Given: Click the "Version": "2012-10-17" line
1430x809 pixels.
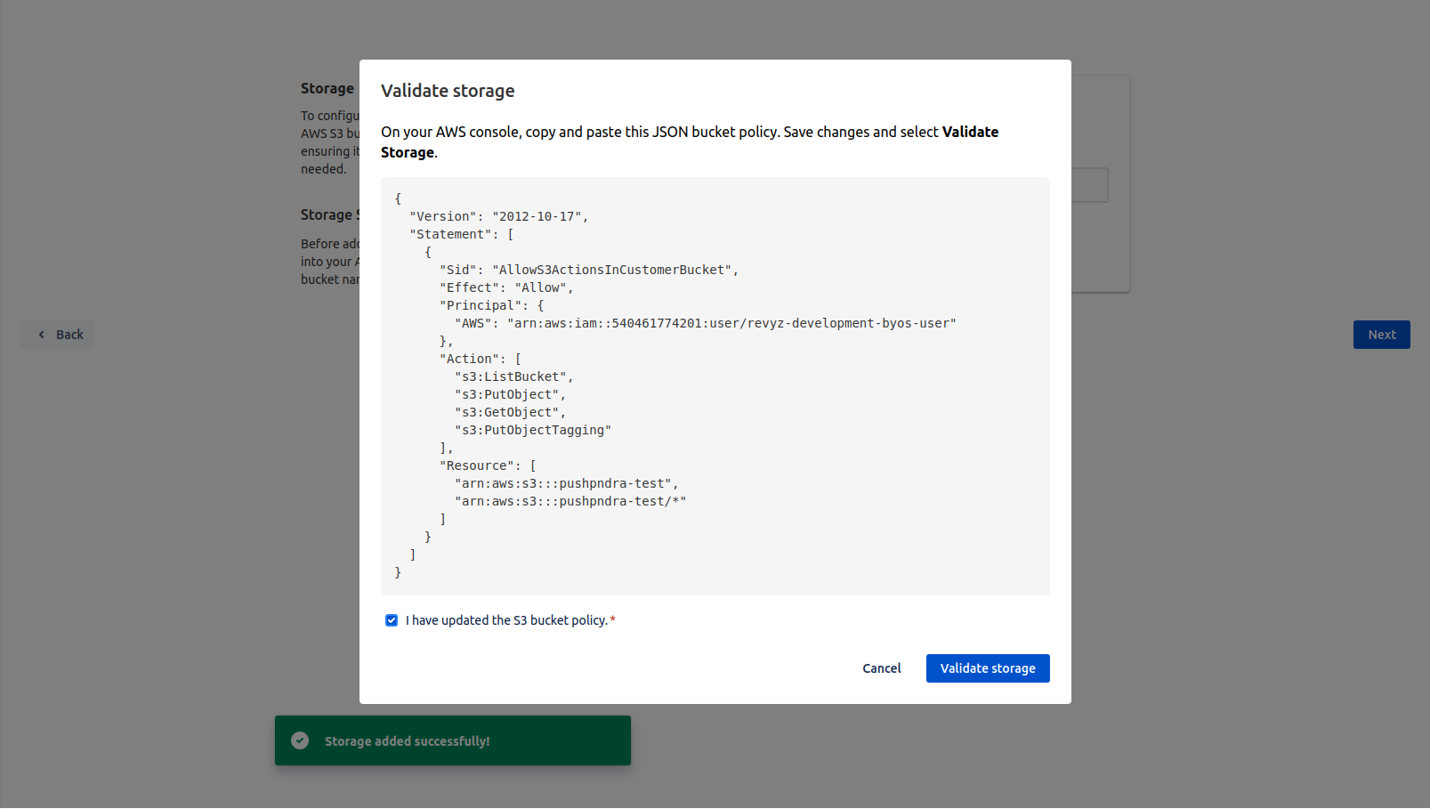Looking at the screenshot, I should tap(498, 216).
